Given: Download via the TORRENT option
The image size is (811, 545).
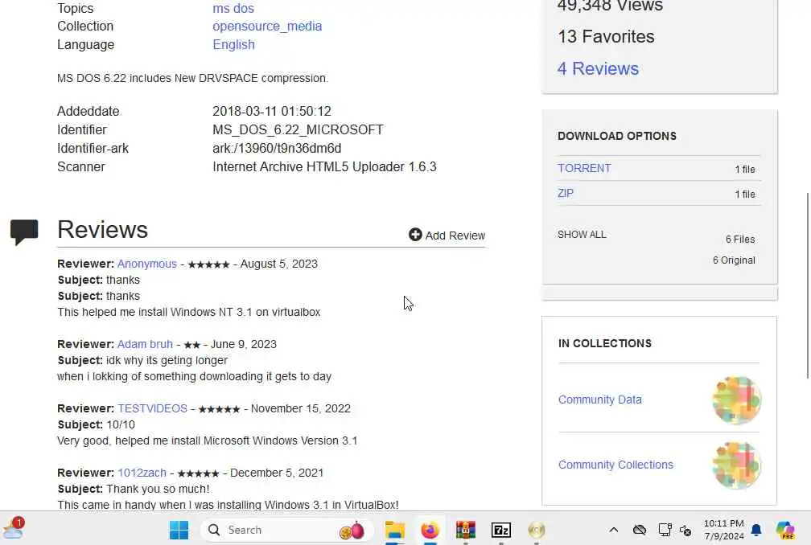Looking at the screenshot, I should 584,169.
